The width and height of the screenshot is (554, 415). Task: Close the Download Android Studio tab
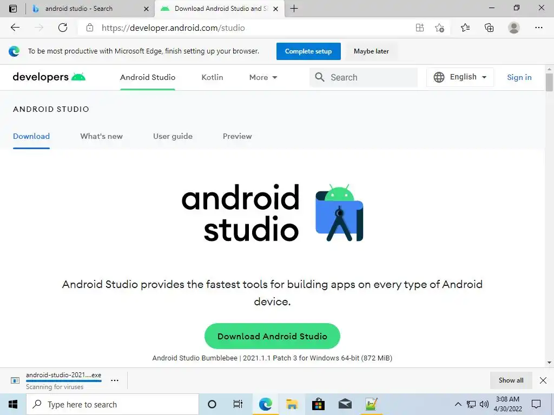[275, 9]
